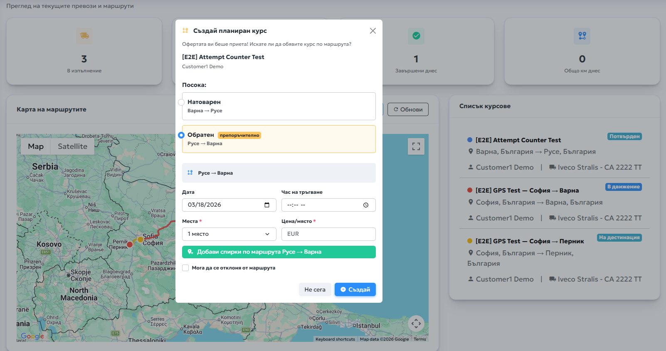Open 'Keyboard shortcuts' on the map
Viewport: 666px width, 351px height.
tap(335, 339)
